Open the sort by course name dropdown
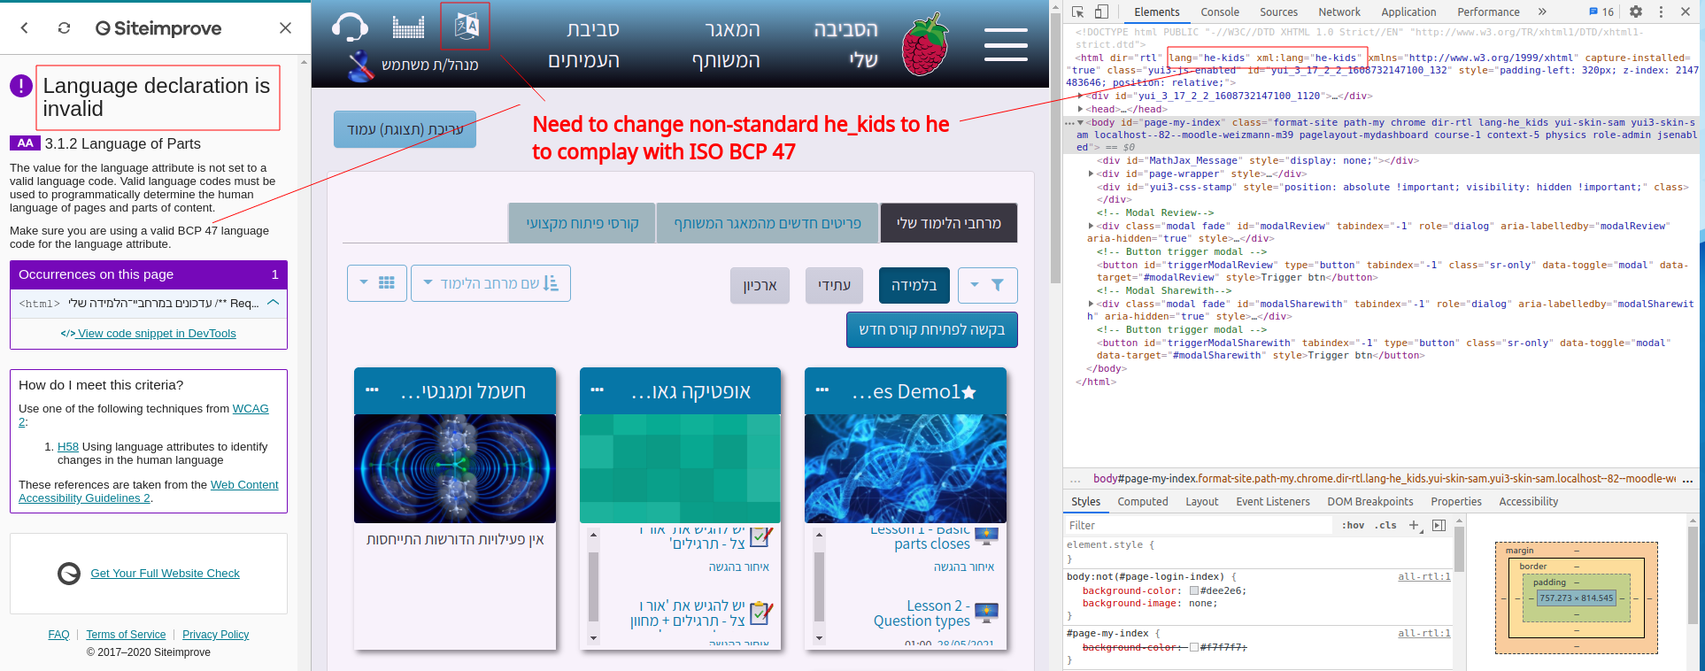This screenshot has height=671, width=1705. (490, 283)
